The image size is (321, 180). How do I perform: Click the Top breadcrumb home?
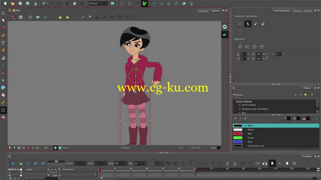point(16,10)
